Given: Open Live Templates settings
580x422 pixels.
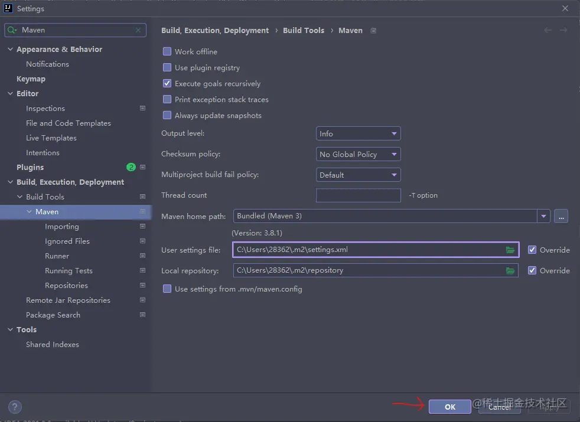Looking at the screenshot, I should pos(51,138).
